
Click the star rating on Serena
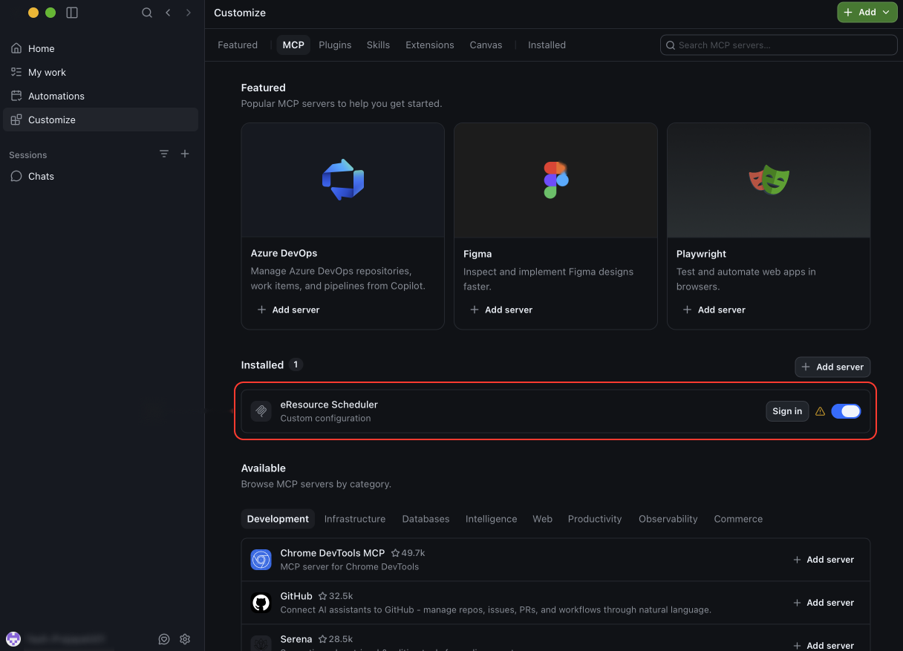tap(336, 639)
